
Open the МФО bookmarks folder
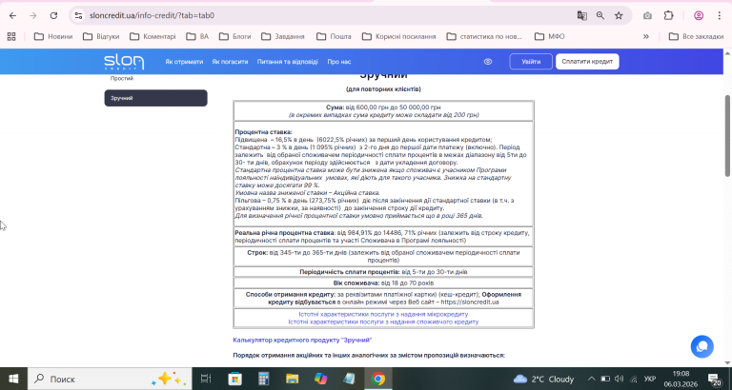[x=549, y=36]
